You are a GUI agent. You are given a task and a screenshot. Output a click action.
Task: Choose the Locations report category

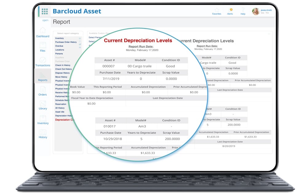60,50
